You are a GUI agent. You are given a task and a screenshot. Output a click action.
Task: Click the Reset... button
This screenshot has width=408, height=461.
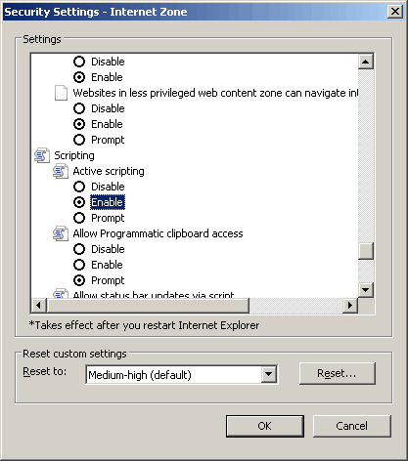[x=338, y=373]
